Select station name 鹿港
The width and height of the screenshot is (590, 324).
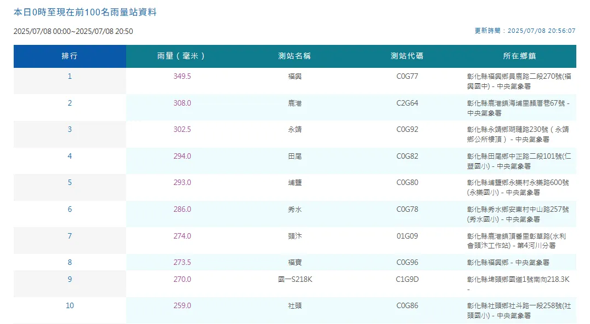(x=294, y=103)
